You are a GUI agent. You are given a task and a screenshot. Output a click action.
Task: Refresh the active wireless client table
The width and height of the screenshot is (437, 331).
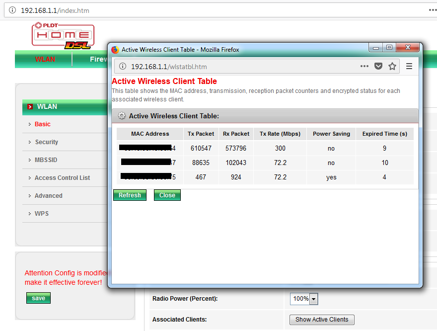click(x=130, y=195)
